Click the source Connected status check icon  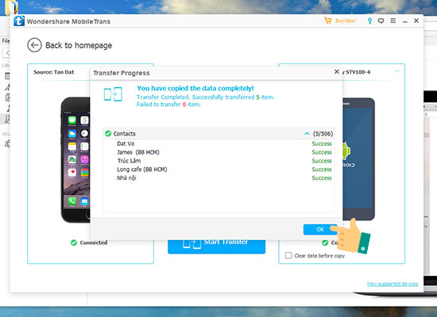(x=74, y=243)
